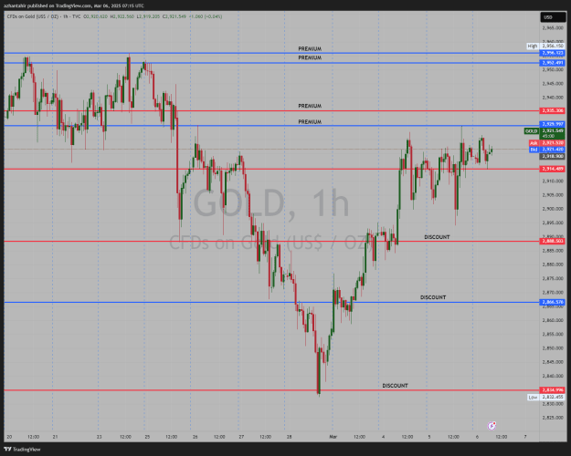The height and width of the screenshot is (456, 571).
Task: Click PREMIUM text above the 2,952.491 line
Action: click(310, 57)
